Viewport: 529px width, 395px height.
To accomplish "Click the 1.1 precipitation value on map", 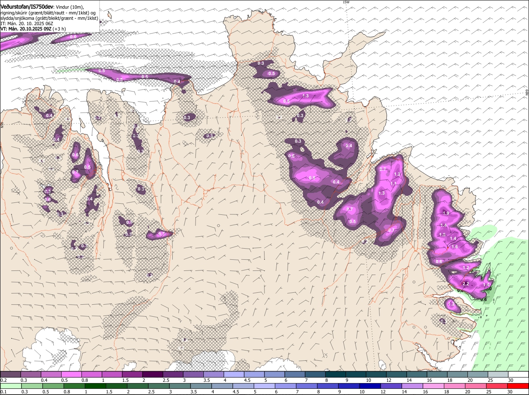I will [x=393, y=183].
